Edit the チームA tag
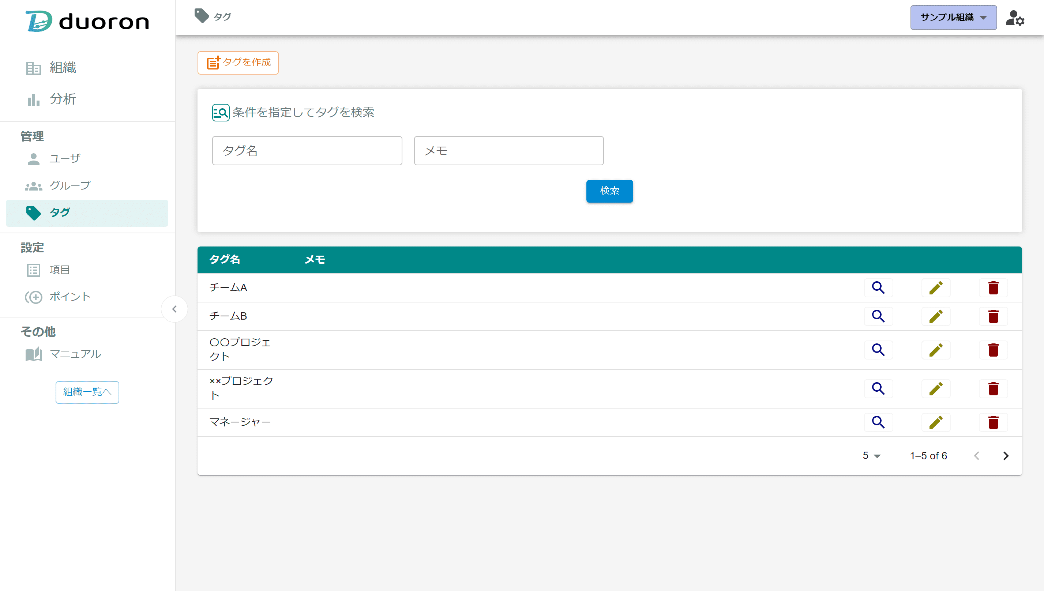The height and width of the screenshot is (591, 1044). coord(936,288)
